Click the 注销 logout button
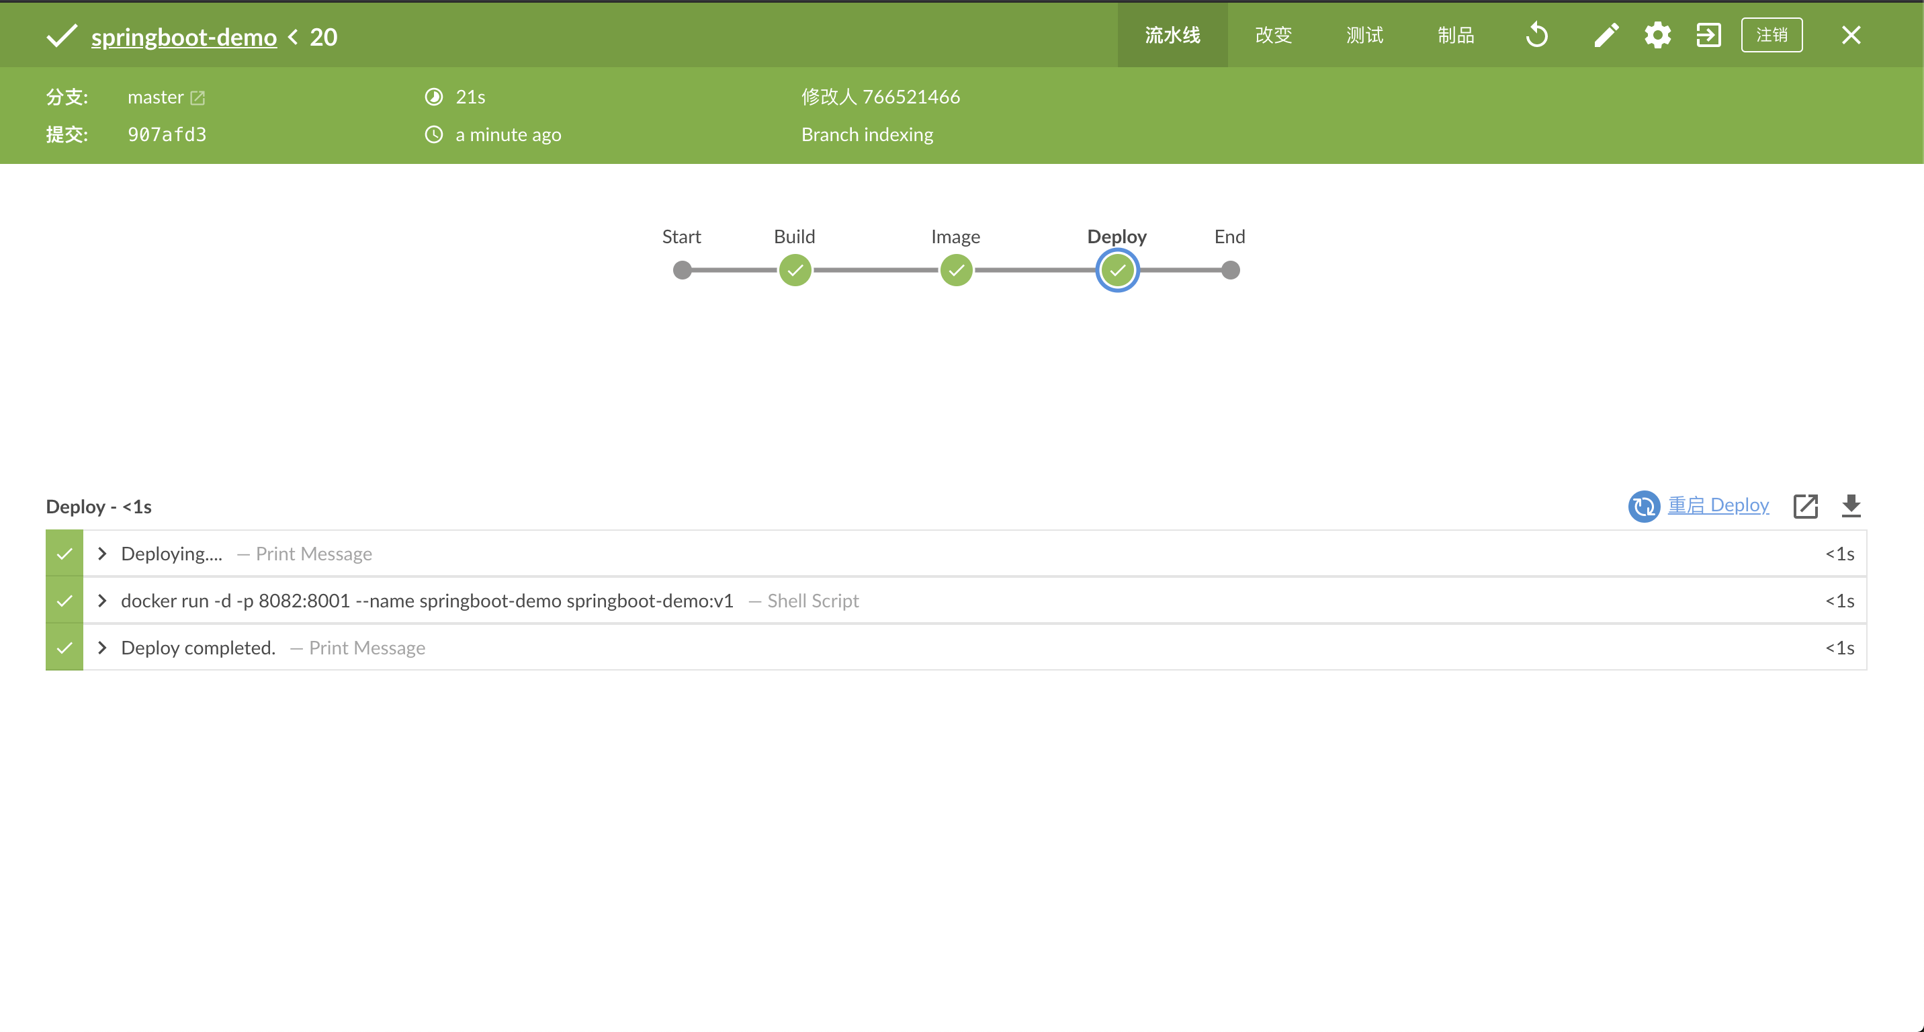This screenshot has height=1032, width=1924. (1772, 35)
